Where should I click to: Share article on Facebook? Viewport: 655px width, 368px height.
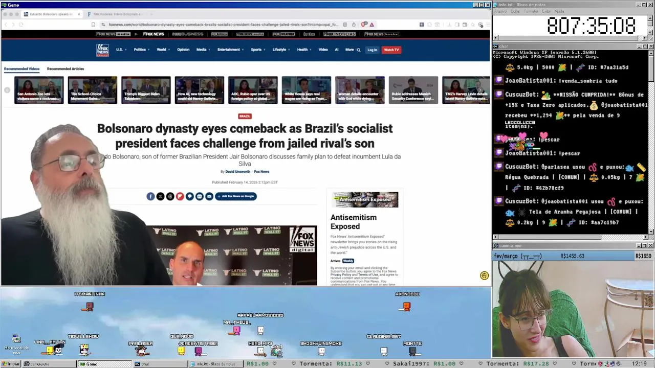[x=150, y=196]
